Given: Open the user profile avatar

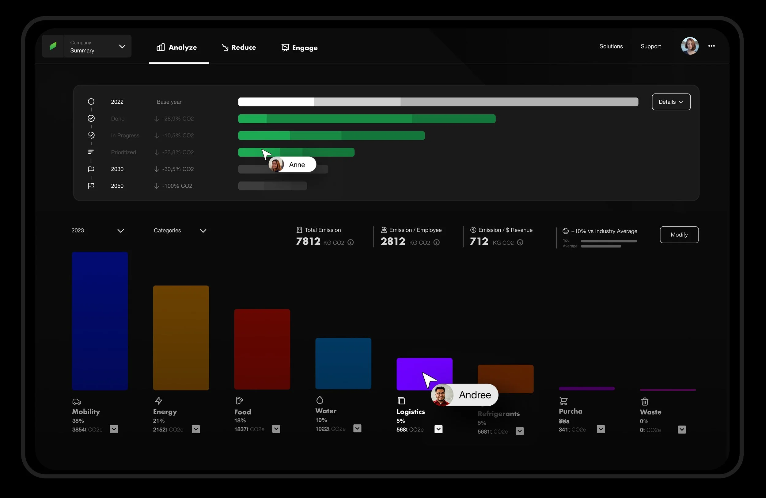Looking at the screenshot, I should coord(690,46).
